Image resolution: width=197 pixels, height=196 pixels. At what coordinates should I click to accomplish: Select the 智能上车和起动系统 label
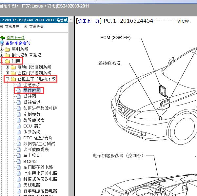[37, 79]
